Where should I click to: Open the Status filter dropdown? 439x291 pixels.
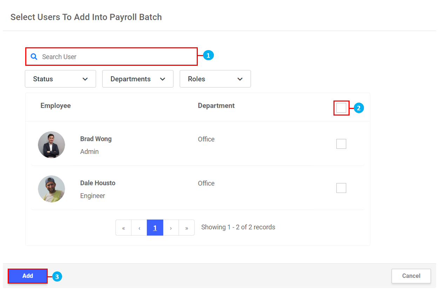[60, 79]
